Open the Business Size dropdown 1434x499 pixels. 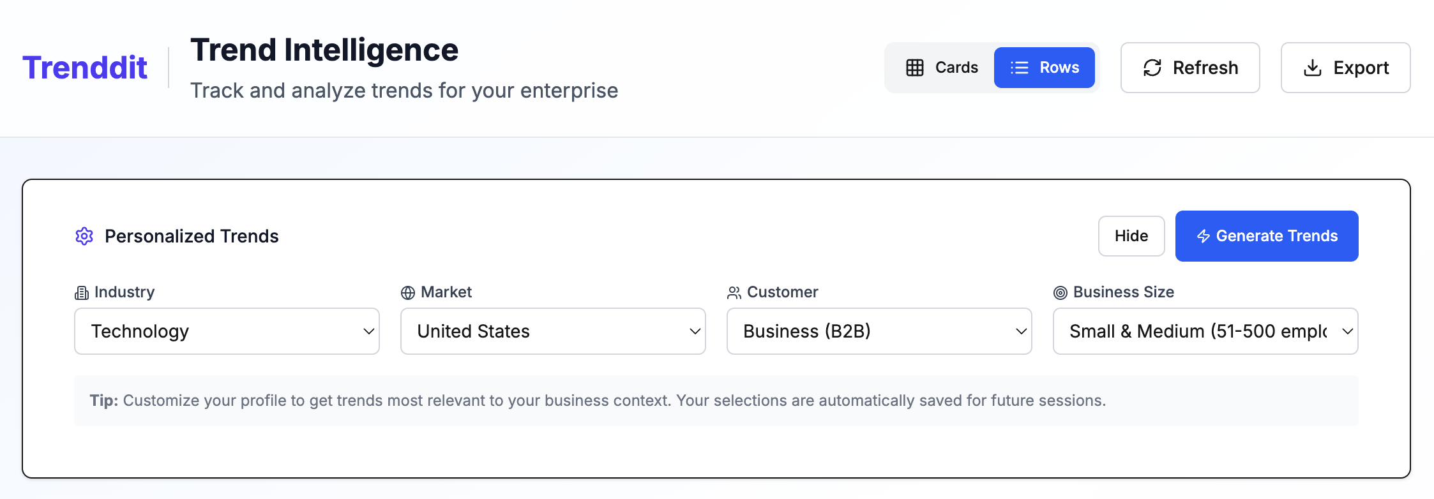point(1205,331)
